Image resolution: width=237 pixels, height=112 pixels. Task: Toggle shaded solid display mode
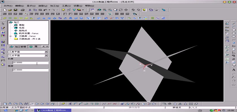[x=144, y=10]
